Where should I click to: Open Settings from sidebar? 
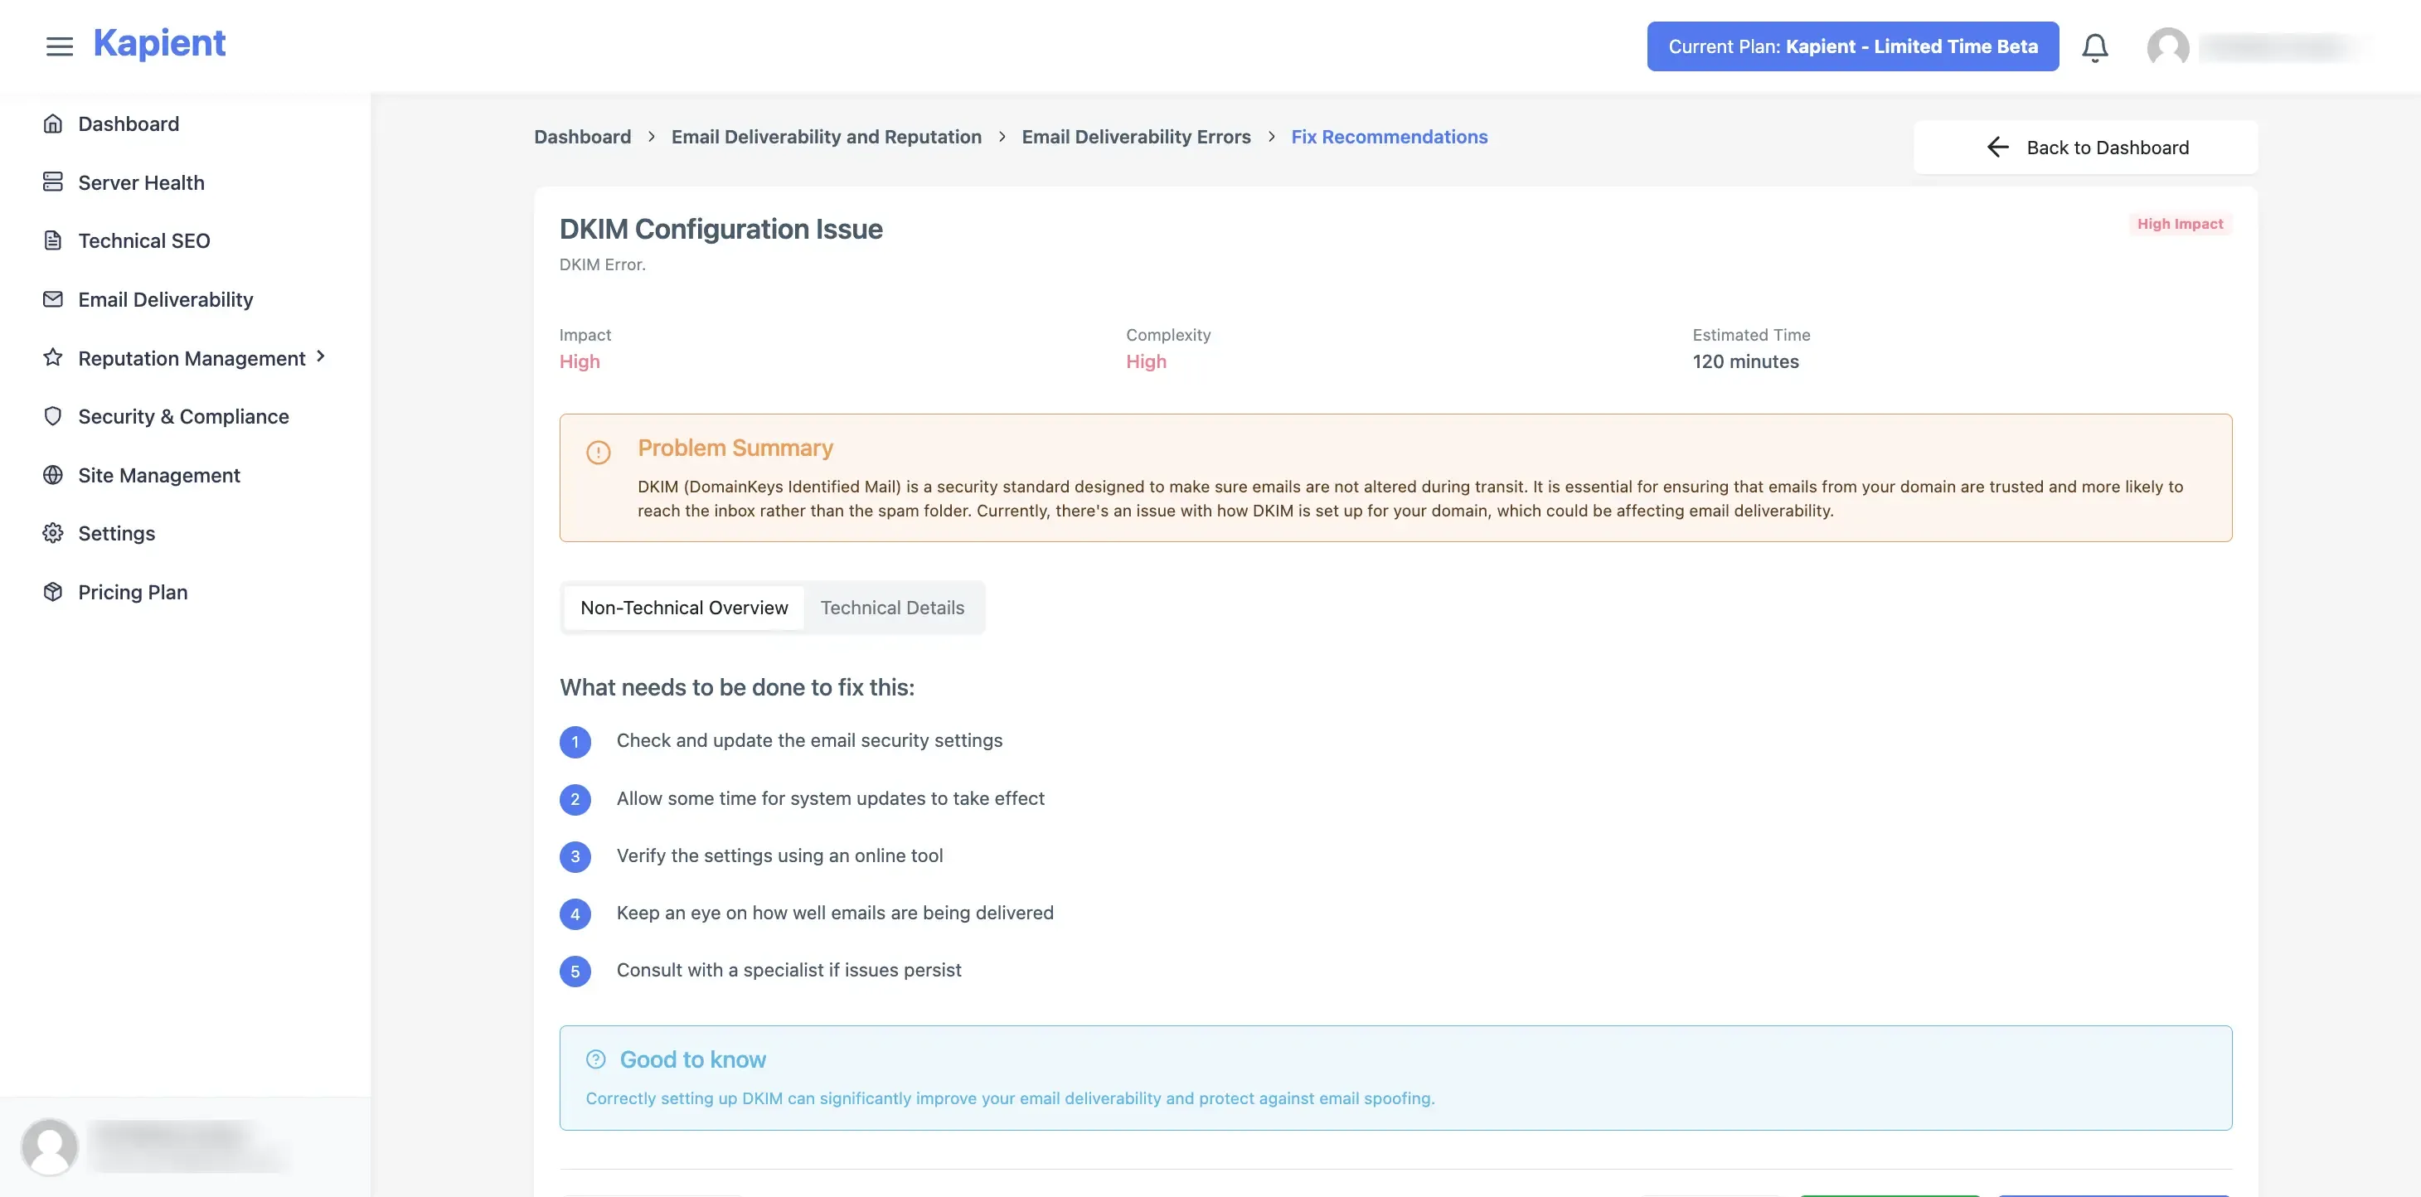tap(117, 534)
